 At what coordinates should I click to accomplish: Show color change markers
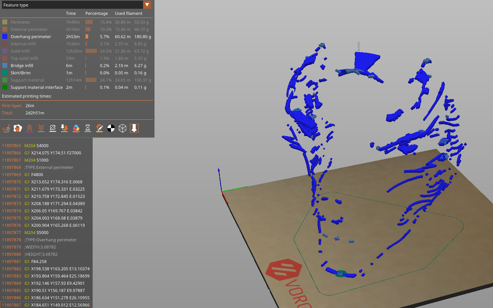pyautogui.click(x=76, y=128)
